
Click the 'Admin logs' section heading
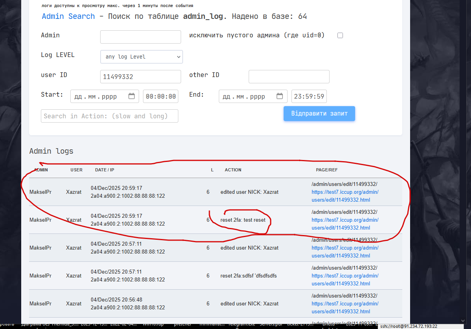51,151
